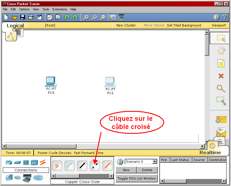Select the Routers device category
231x186 pixels.
(x=9, y=162)
